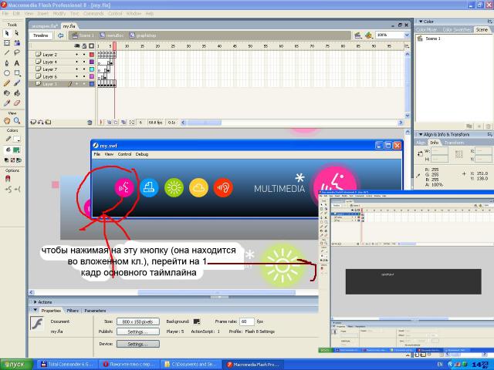
Task: Toggle lock dot of Layer 7
Action: tap(84, 69)
